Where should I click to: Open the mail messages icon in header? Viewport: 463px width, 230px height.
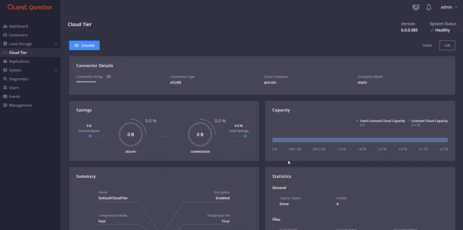416,7
